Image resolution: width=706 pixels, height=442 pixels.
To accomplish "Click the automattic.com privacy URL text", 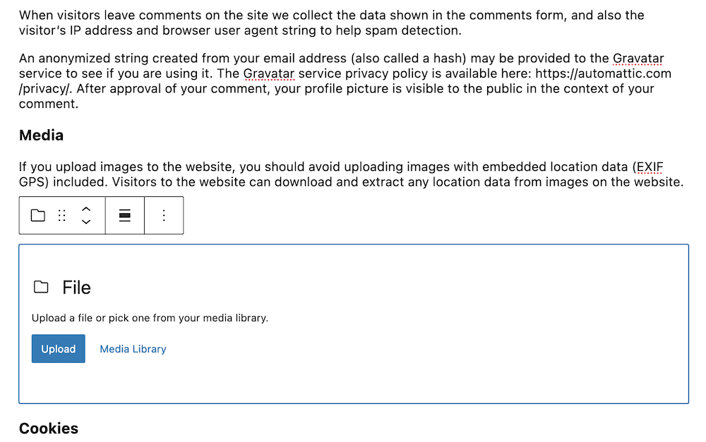I will point(602,73).
